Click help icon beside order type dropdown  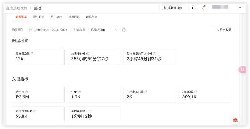click(x=124, y=30)
